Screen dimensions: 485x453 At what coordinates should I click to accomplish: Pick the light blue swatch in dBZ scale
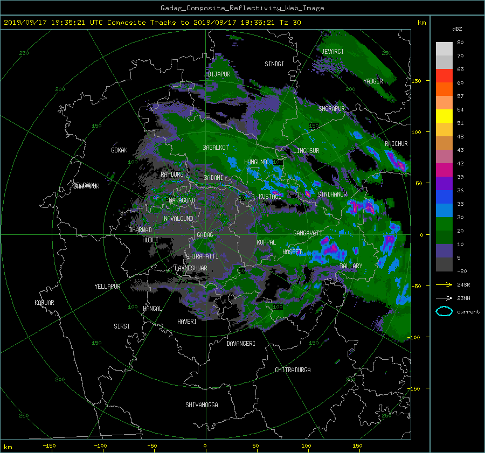click(x=444, y=210)
